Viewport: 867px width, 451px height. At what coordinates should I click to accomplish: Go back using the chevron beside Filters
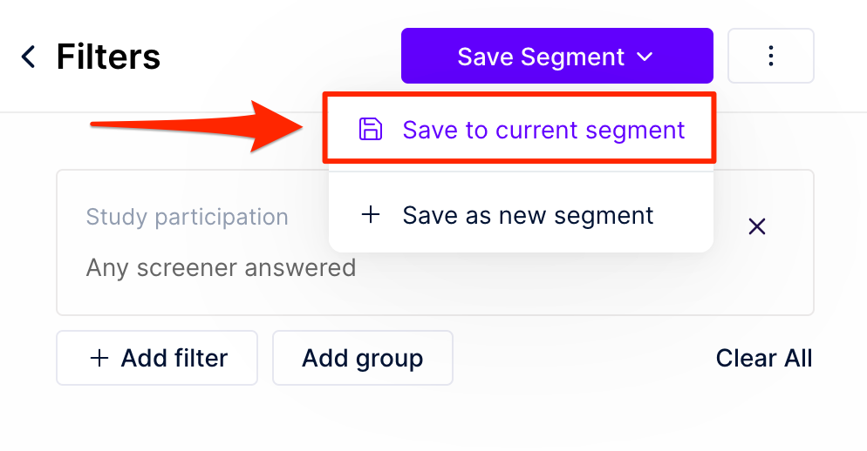click(28, 57)
